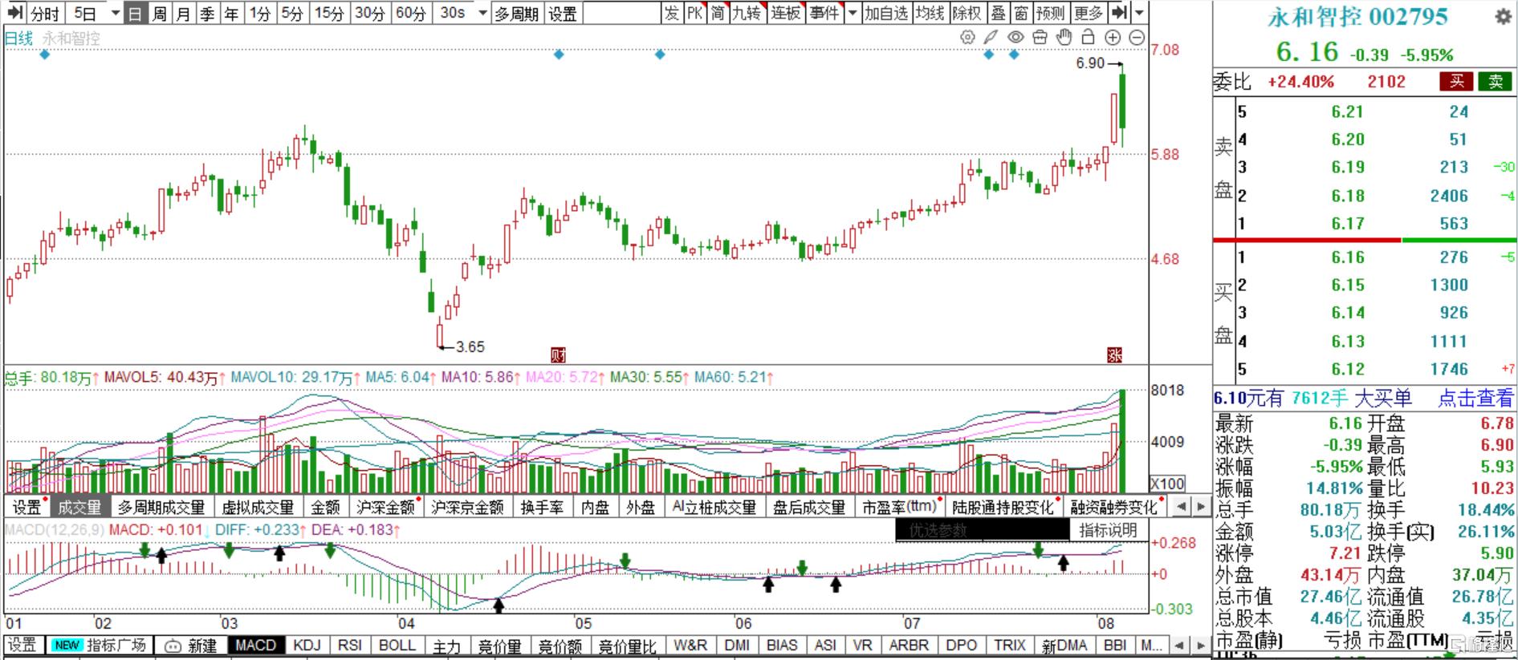Viewport: 1518px width, 660px height.
Task: Toggle indicator visibility with the eye icon
Action: coord(1015,38)
